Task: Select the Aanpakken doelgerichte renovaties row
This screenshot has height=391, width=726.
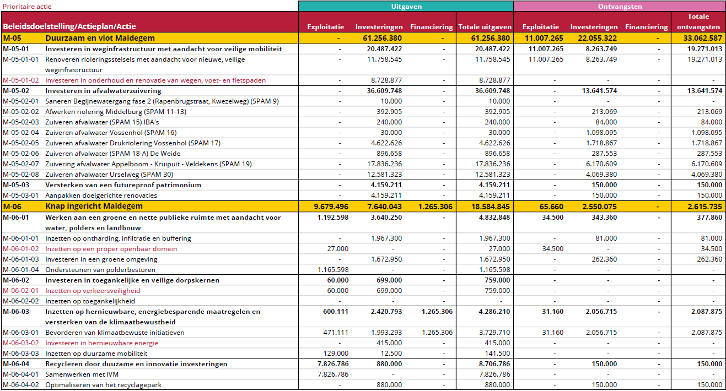Action: click(x=101, y=196)
